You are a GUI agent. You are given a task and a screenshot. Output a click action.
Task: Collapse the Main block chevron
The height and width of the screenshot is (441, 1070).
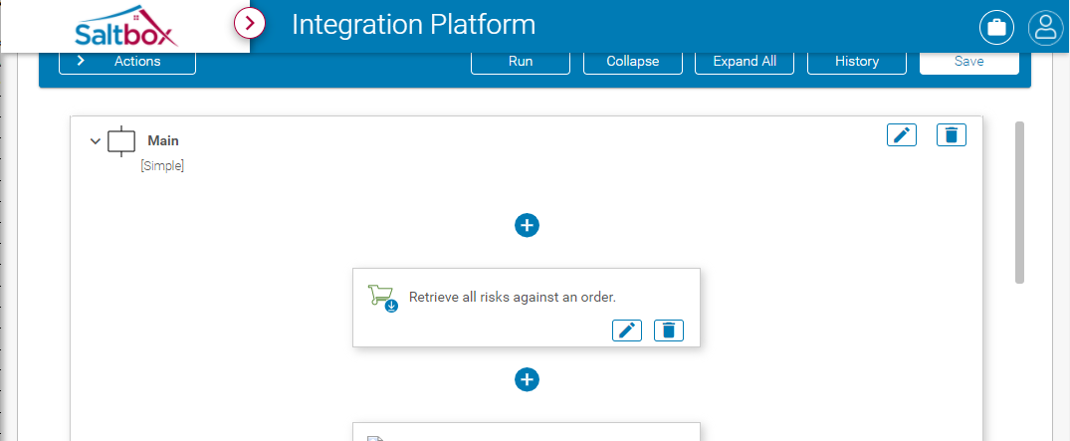tap(95, 141)
